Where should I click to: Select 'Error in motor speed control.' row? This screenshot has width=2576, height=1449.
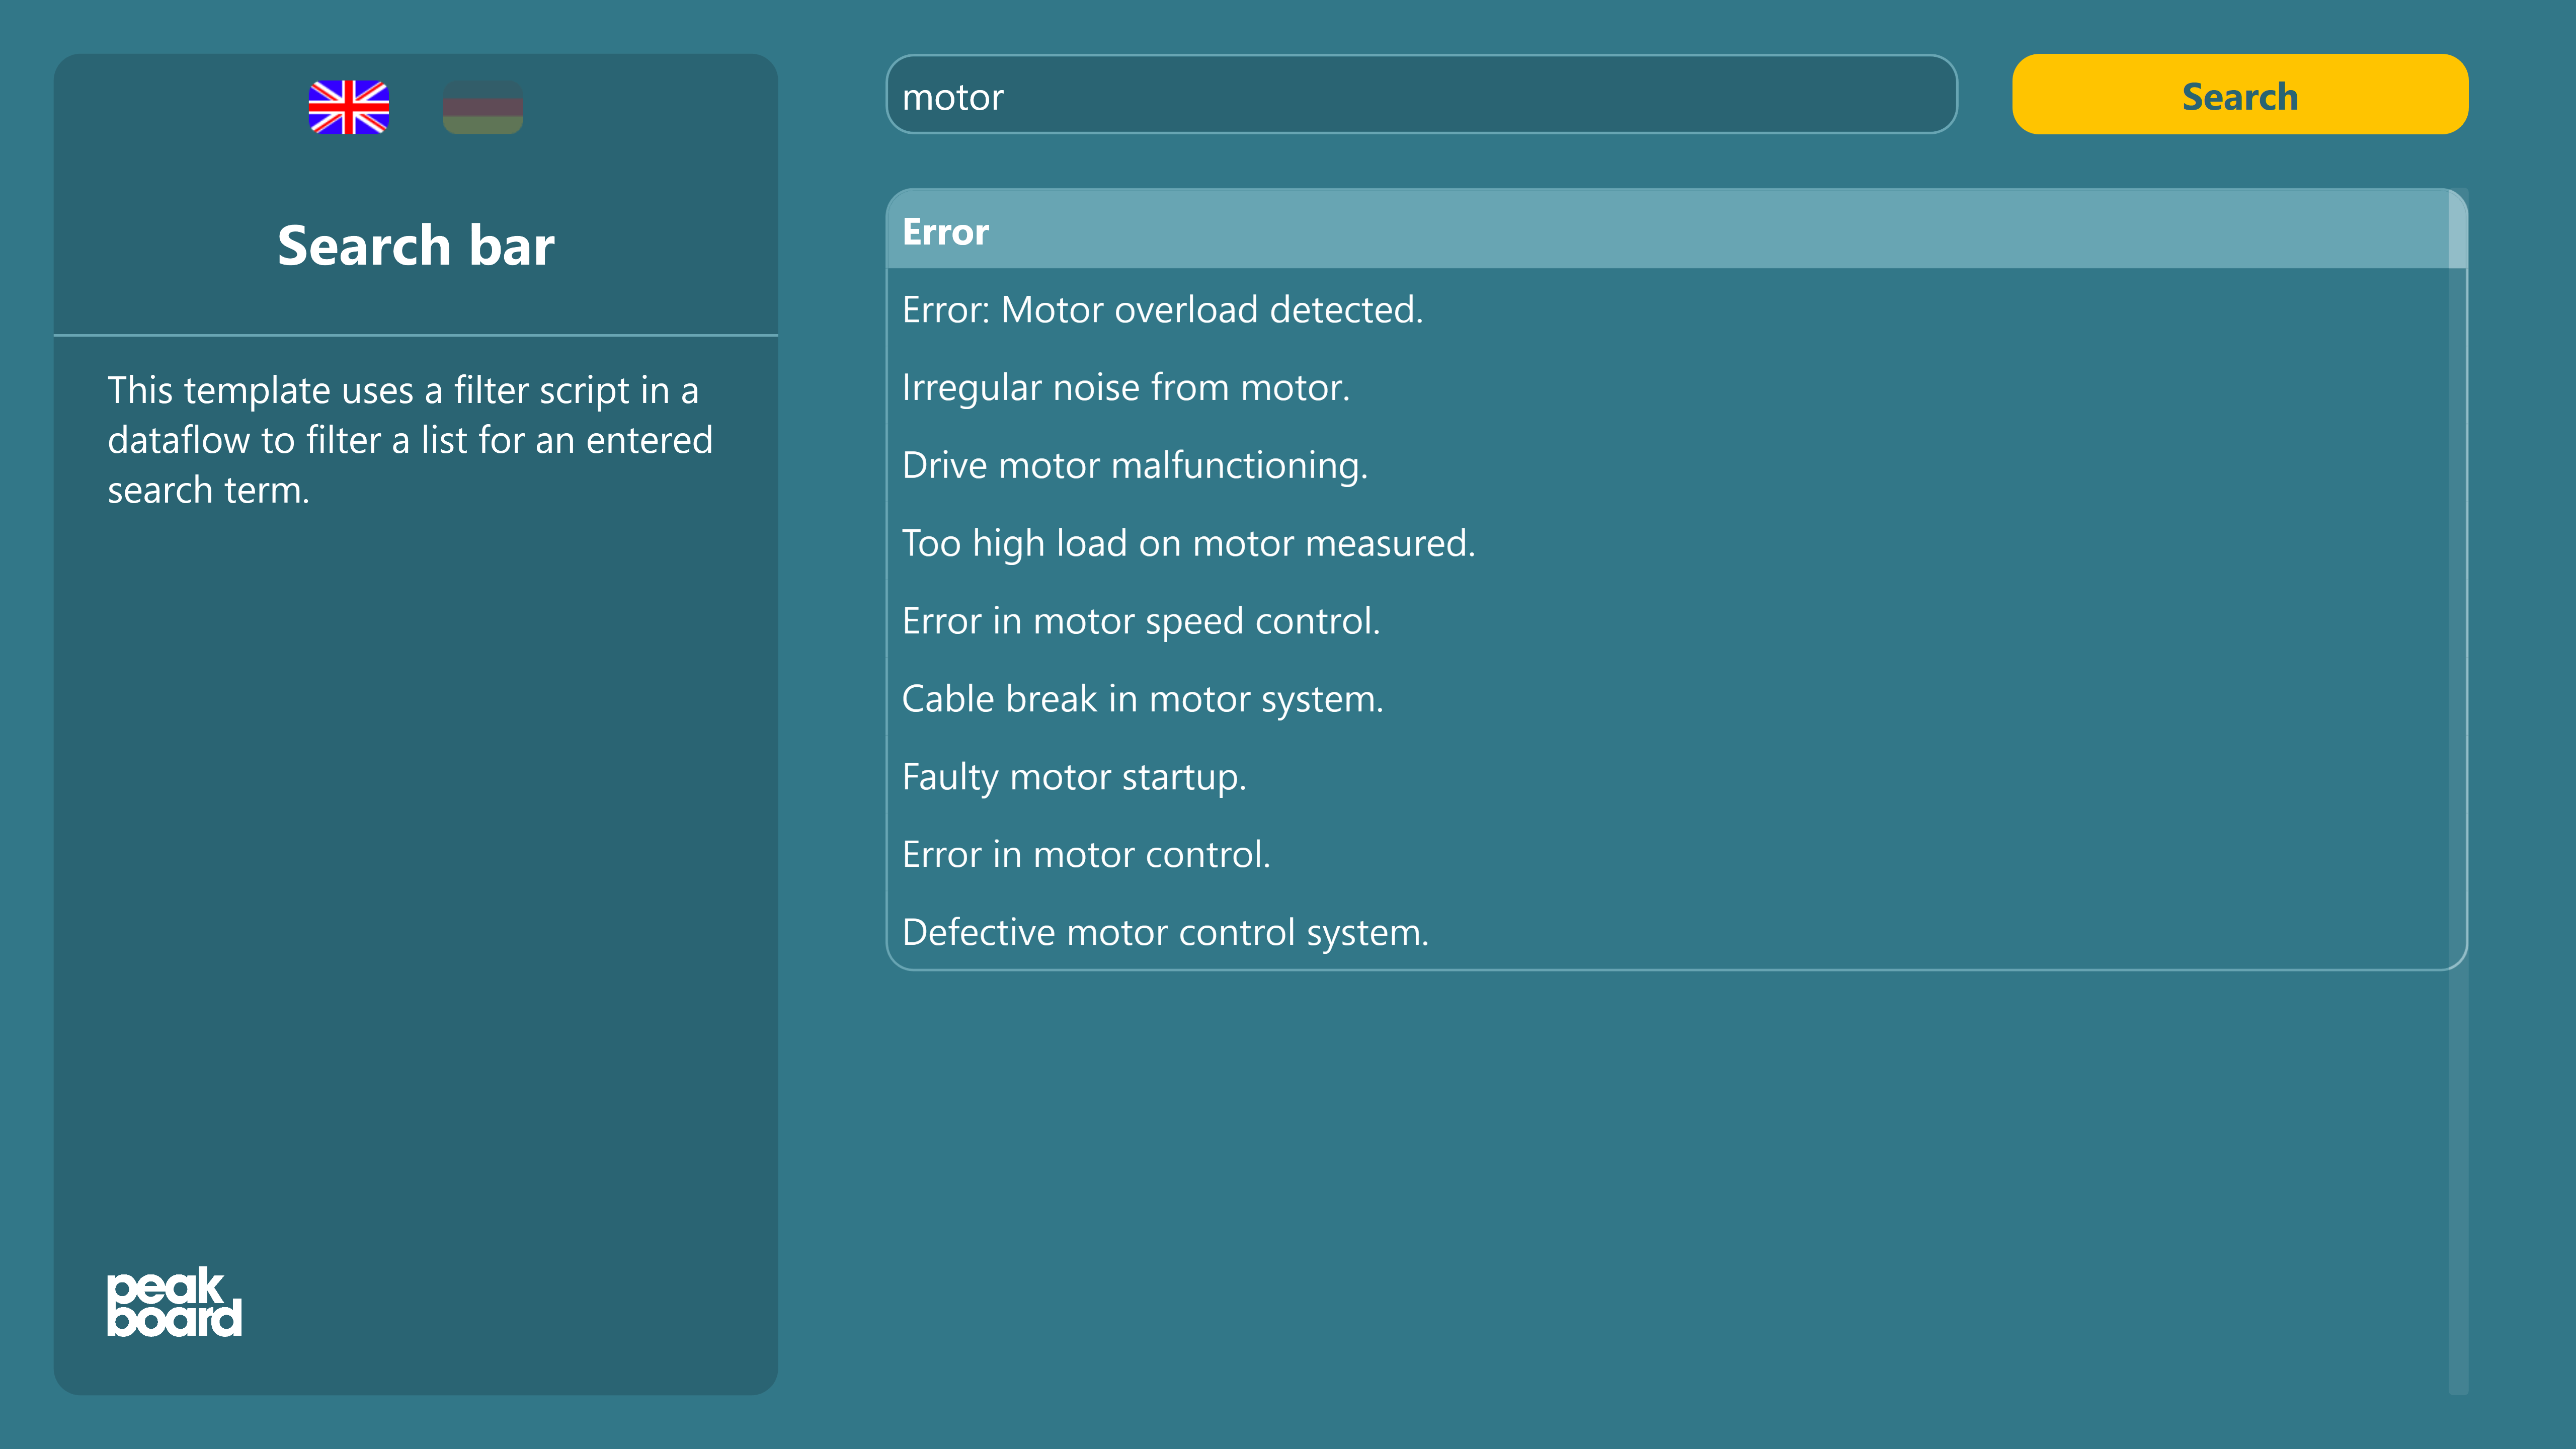click(1667, 621)
